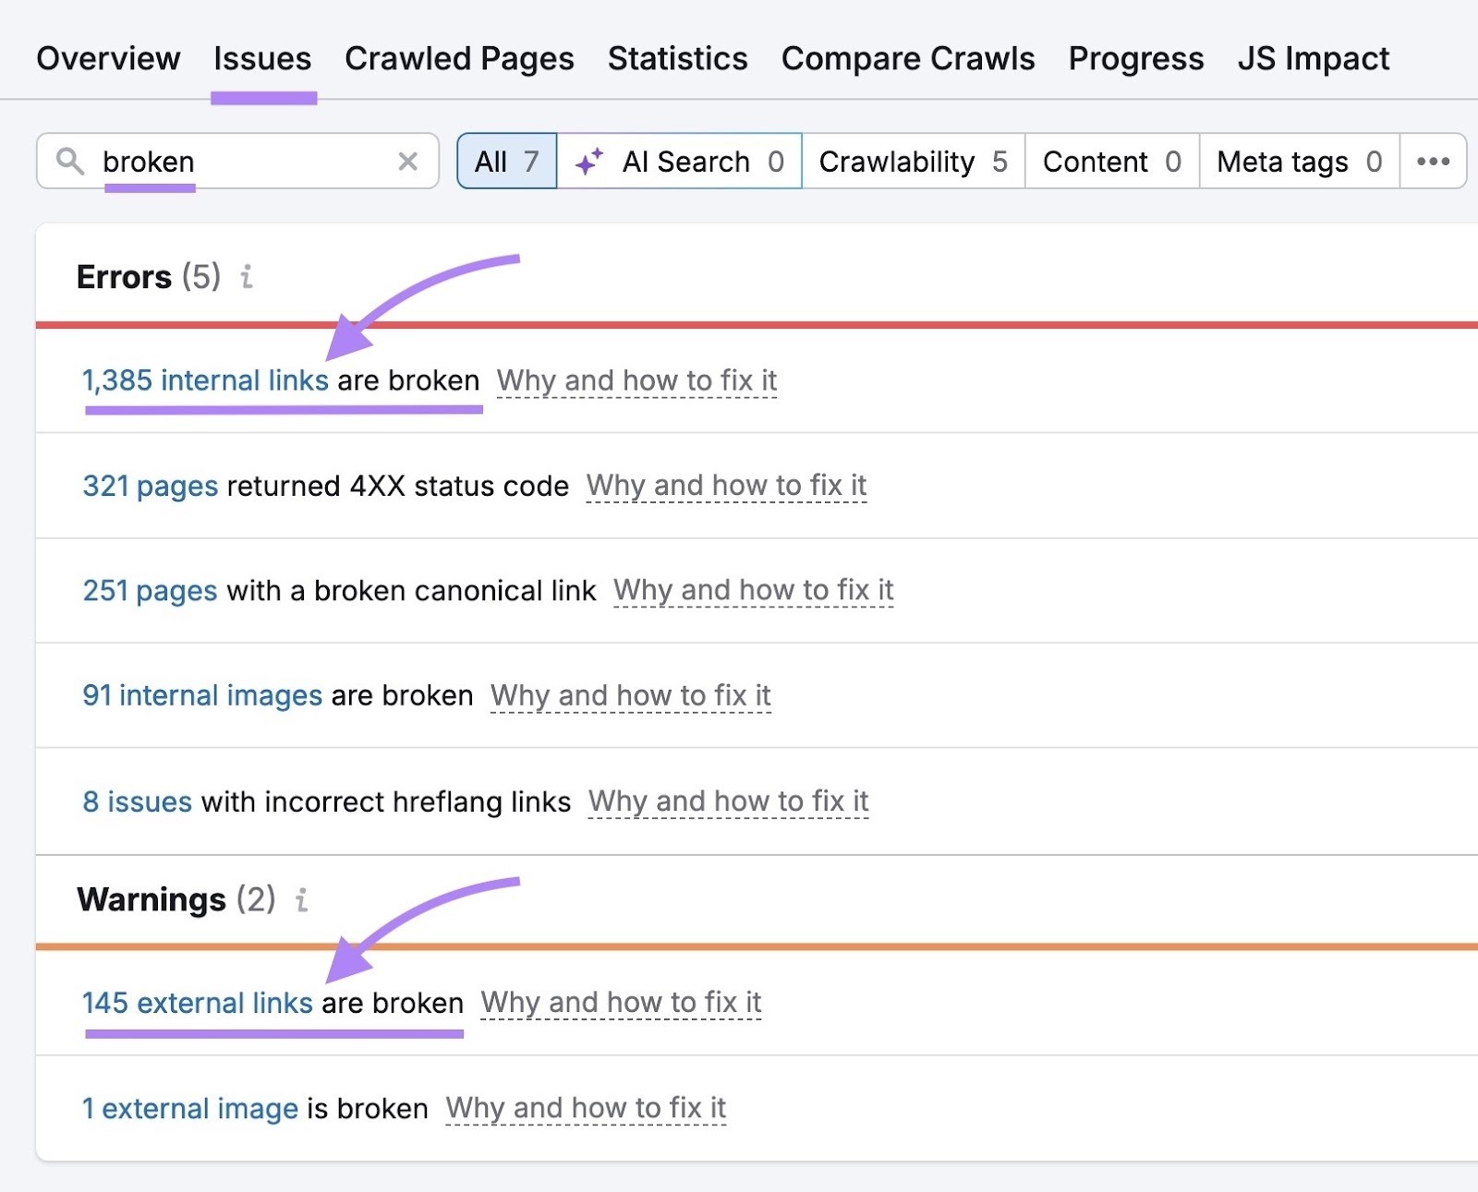
Task: View info about the Warnings section
Action: tap(302, 900)
